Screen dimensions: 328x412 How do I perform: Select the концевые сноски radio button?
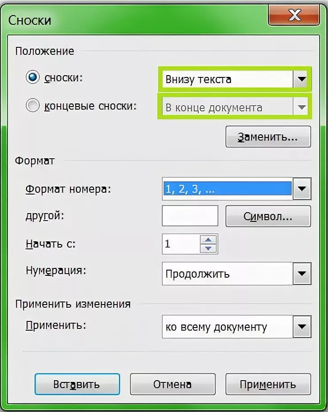[33, 106]
